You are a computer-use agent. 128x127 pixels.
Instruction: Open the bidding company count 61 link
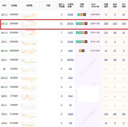[61, 24]
